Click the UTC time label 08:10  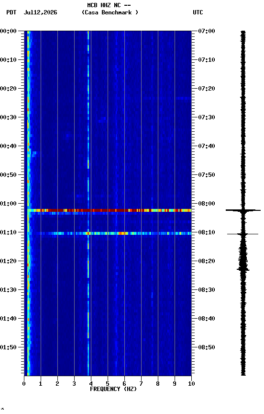coord(207,232)
